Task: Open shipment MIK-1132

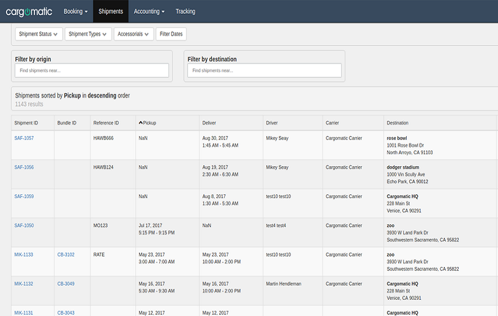Action: pyautogui.click(x=24, y=283)
